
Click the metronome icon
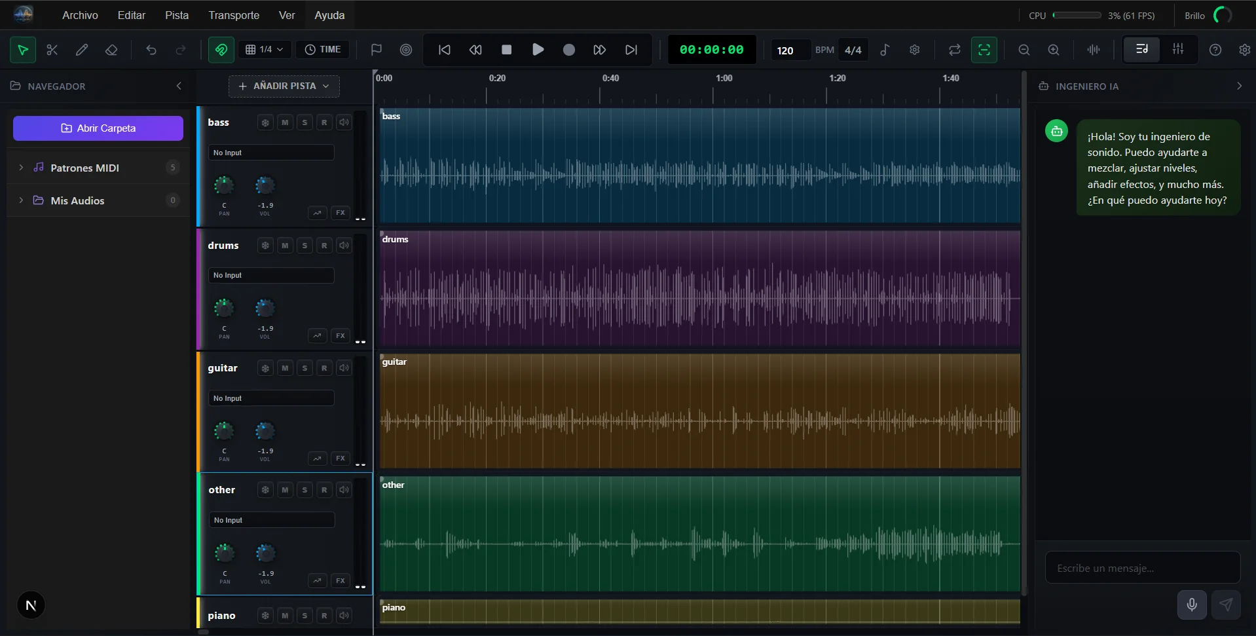(885, 50)
